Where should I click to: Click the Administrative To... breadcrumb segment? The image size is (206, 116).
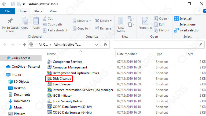67,45
